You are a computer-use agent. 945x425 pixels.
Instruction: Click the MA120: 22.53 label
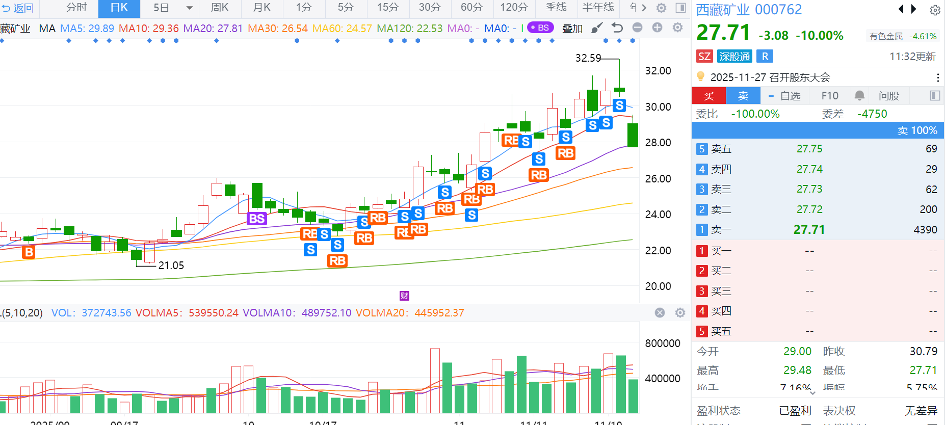click(410, 29)
